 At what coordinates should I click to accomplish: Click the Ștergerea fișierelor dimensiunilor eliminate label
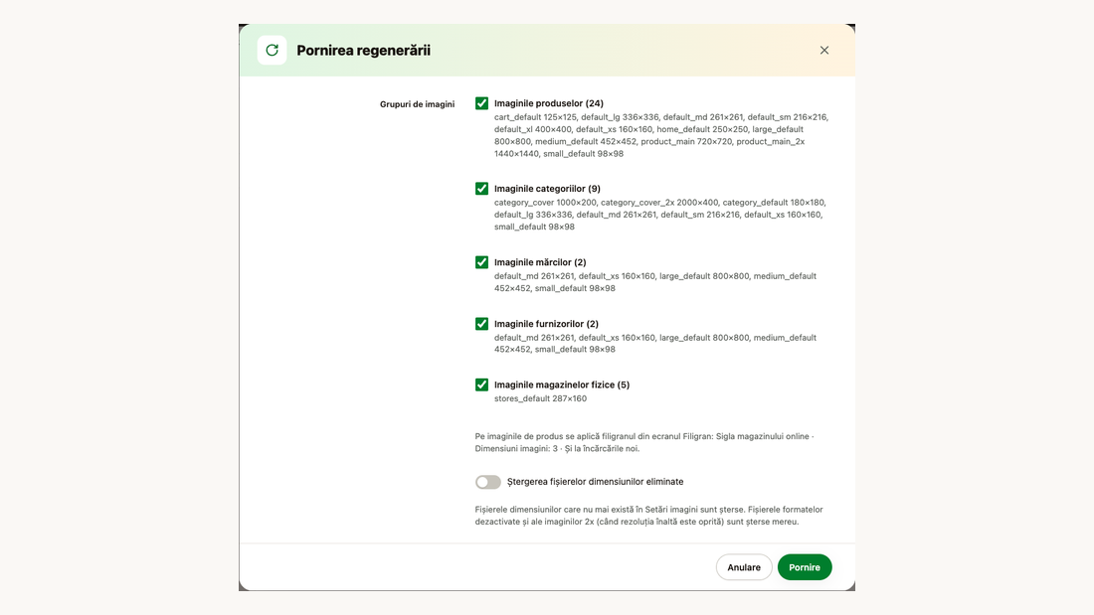595,482
